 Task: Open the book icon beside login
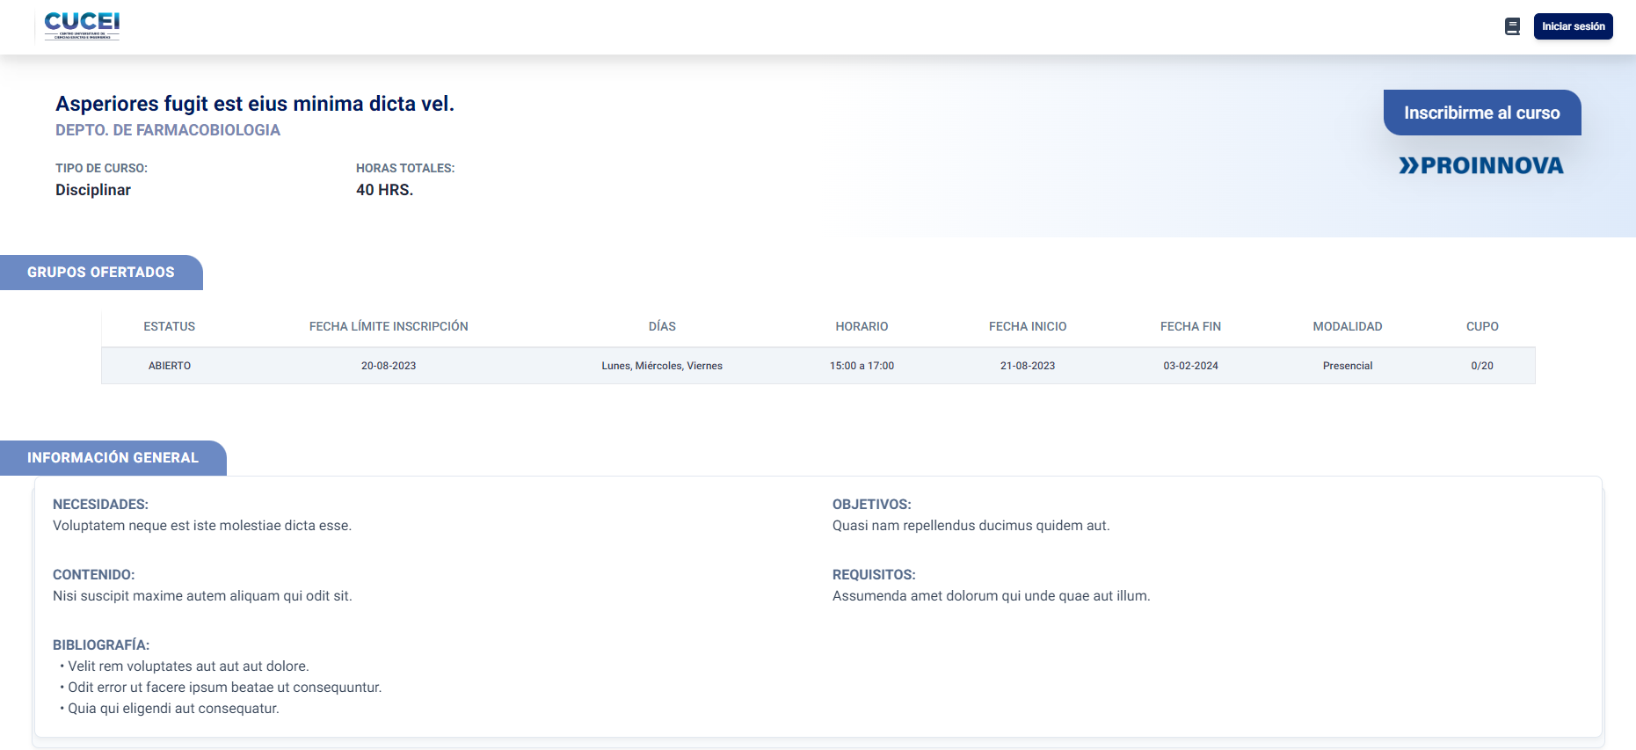point(1512,26)
